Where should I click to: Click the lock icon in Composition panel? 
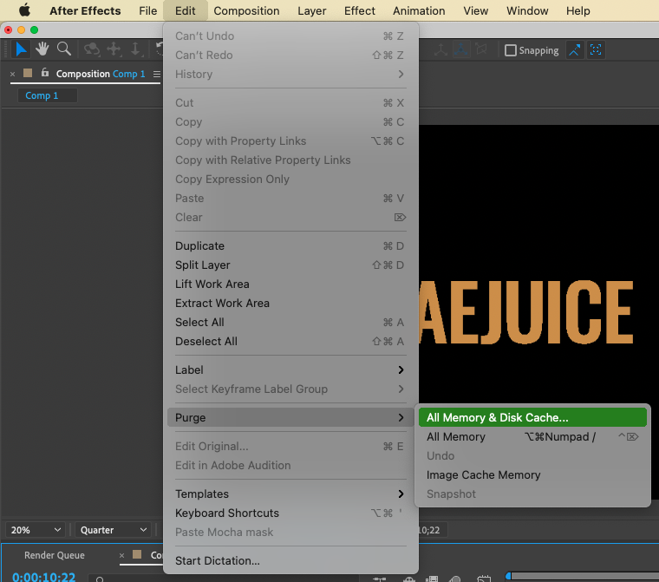(45, 74)
